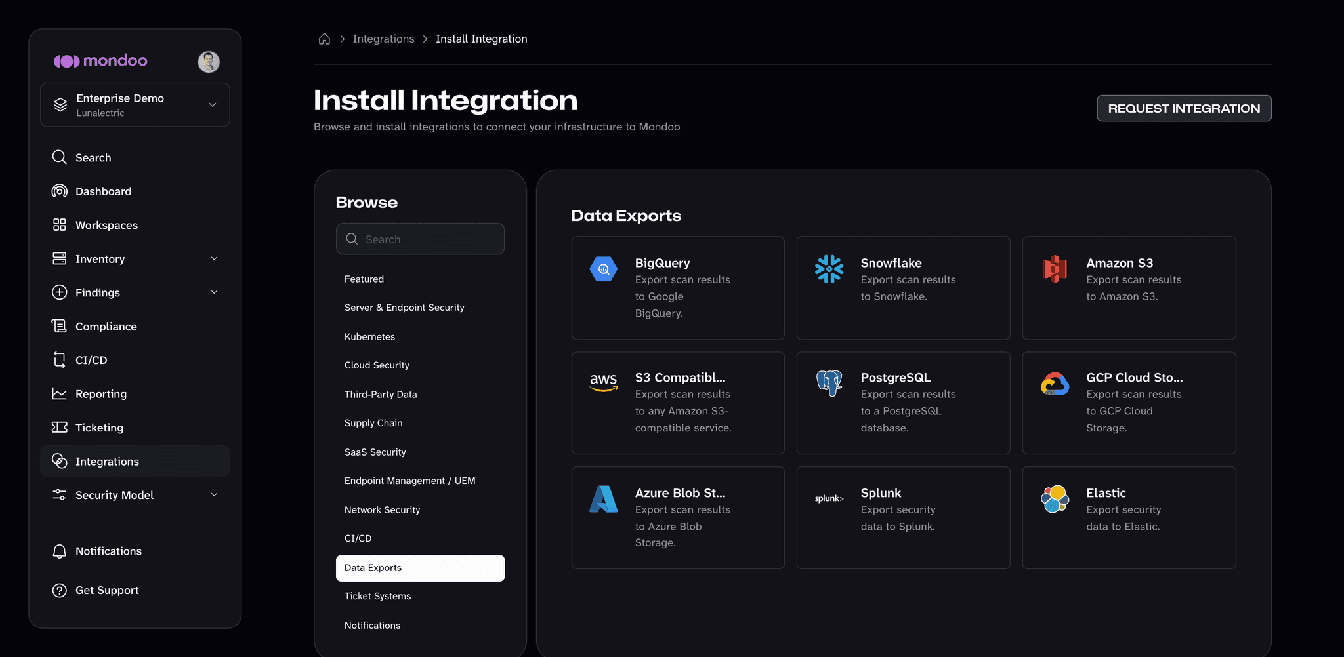Click the space layers icon beside Enterprise Demo

point(60,105)
